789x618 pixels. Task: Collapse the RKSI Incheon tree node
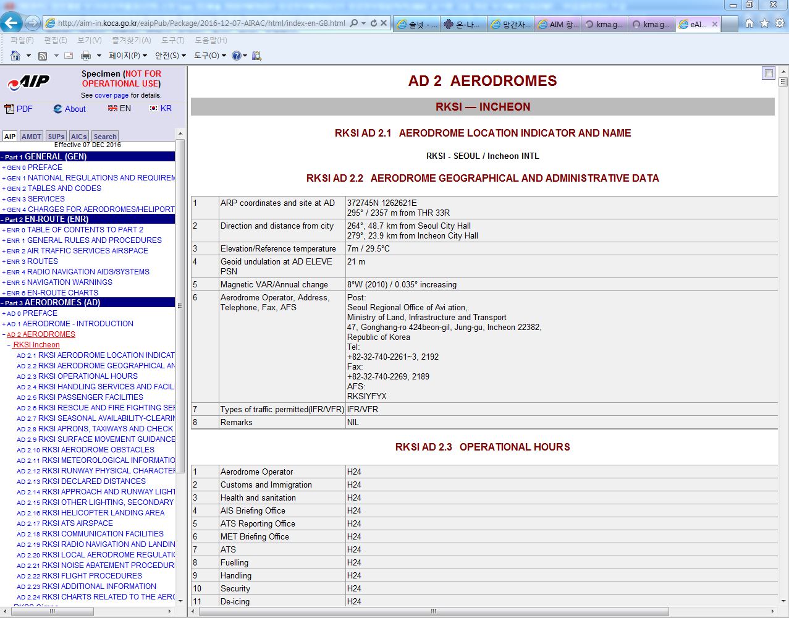(x=9, y=345)
